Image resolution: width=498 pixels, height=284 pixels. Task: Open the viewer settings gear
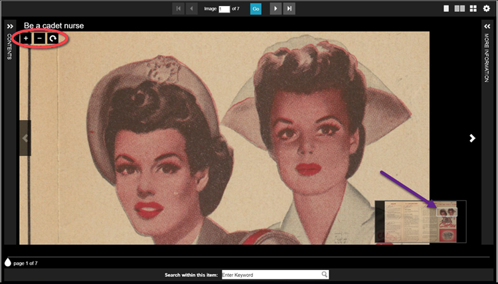tap(487, 9)
